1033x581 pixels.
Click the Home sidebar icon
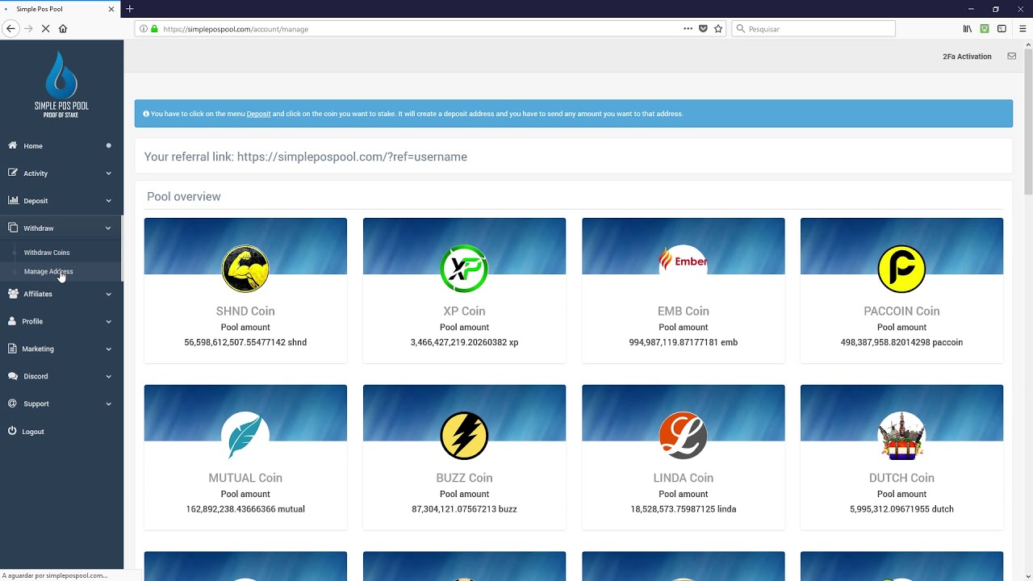tap(12, 146)
